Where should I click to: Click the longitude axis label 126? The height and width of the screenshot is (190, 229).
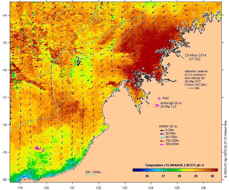point(203,188)
